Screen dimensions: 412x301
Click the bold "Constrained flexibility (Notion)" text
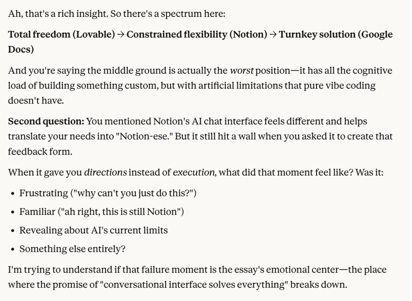pos(197,34)
